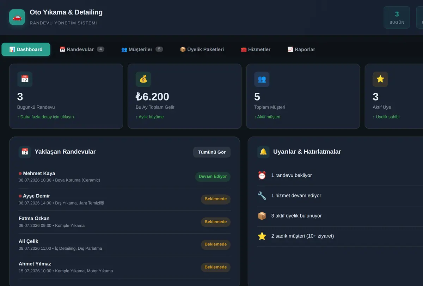
Task: Click Beklemede status for Fatma Özkan
Action: pos(216,222)
